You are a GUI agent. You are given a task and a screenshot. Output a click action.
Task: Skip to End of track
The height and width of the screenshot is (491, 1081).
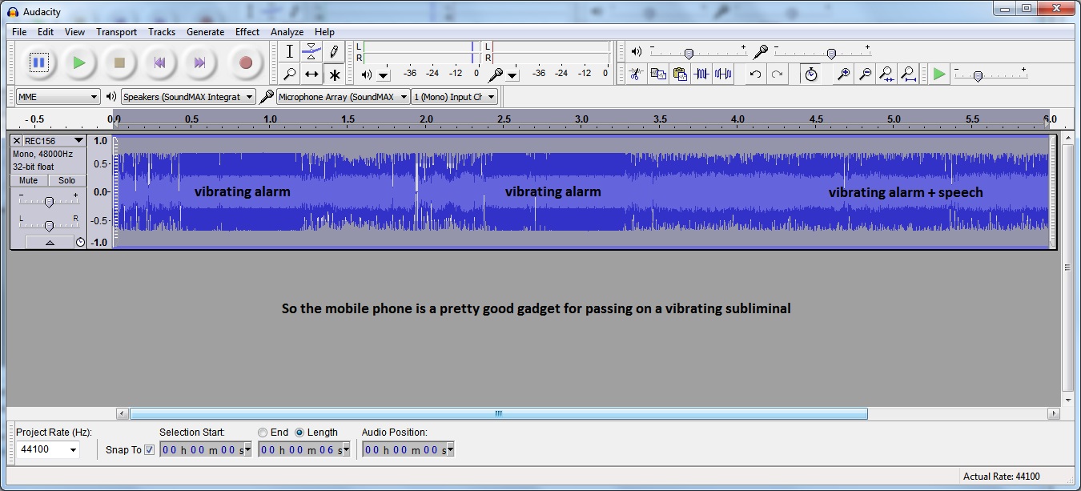[199, 62]
